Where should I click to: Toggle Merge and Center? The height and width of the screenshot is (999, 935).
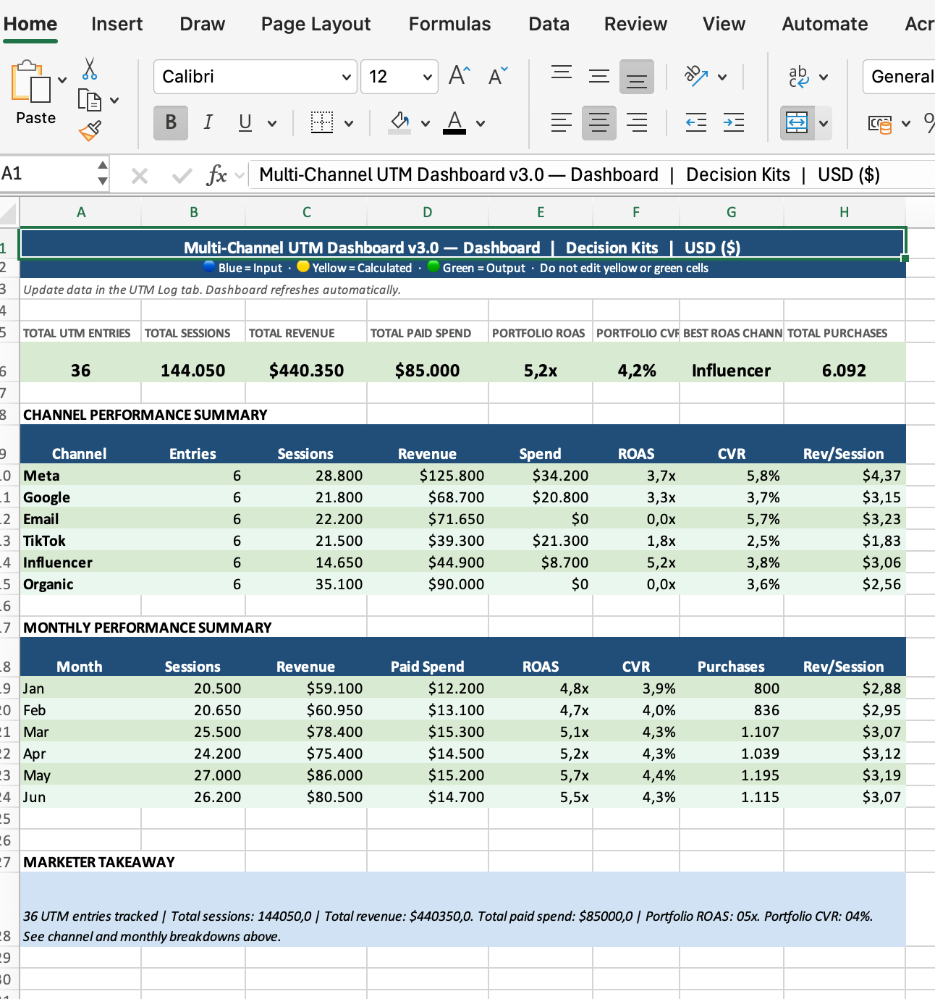797,122
